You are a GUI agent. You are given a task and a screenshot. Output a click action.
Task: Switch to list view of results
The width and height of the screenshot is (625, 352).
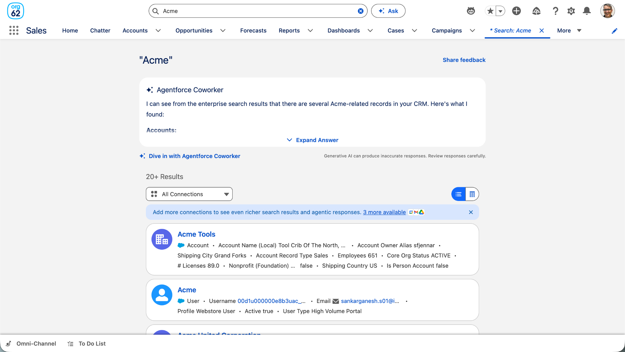click(458, 194)
